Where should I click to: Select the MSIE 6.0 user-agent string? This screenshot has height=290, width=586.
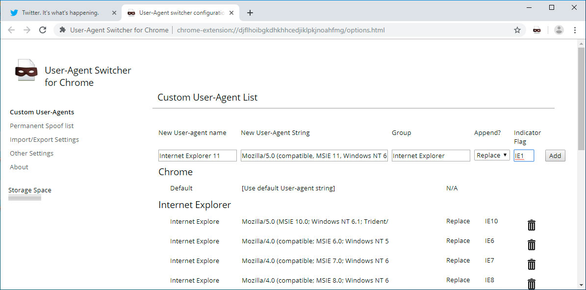[315, 241]
